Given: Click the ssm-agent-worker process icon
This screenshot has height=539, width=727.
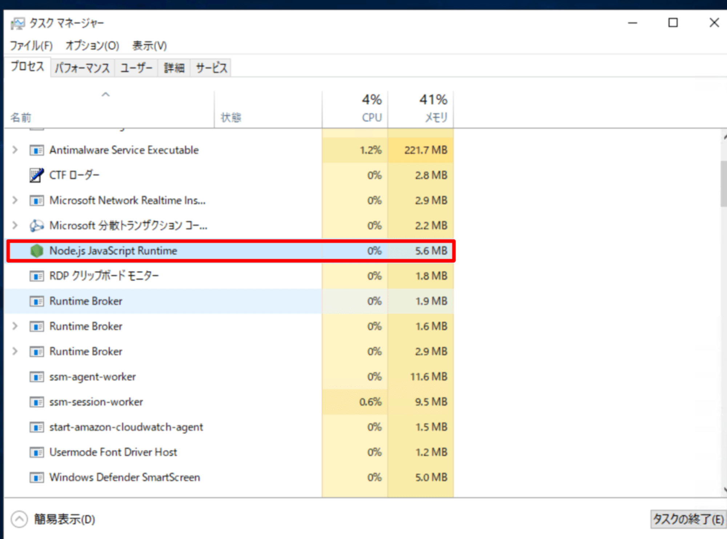Looking at the screenshot, I should 37,377.
